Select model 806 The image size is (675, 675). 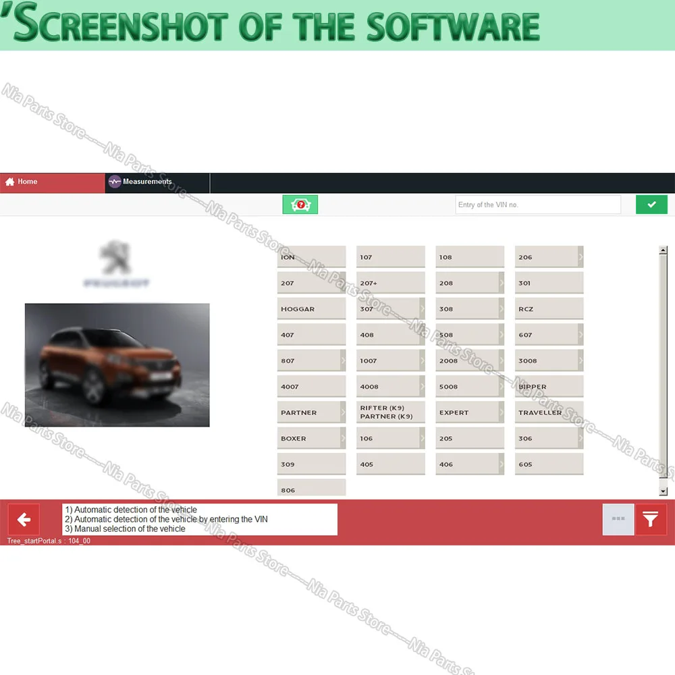coord(311,488)
